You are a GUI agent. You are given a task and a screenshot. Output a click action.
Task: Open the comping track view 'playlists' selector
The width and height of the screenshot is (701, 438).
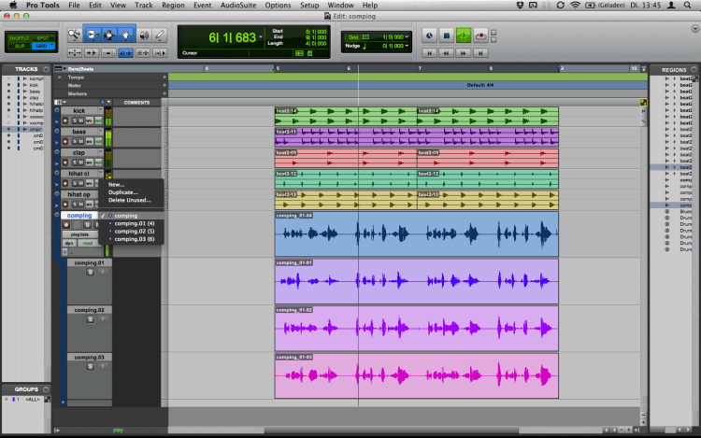click(79, 234)
